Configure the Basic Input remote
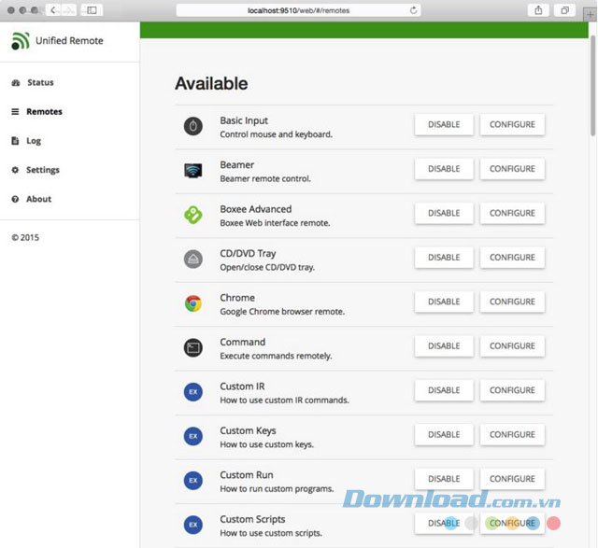This screenshot has width=598, height=548. pyautogui.click(x=512, y=124)
